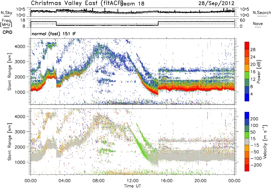Screen dimensions: 271x188
Task: Click the "Christmas Valley East (fitACF)" title
Action: tap(77, 3)
